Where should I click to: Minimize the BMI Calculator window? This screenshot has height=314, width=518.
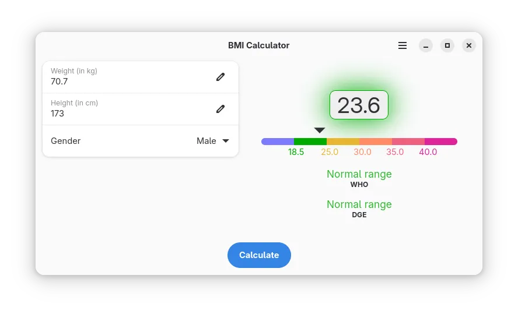coord(426,45)
